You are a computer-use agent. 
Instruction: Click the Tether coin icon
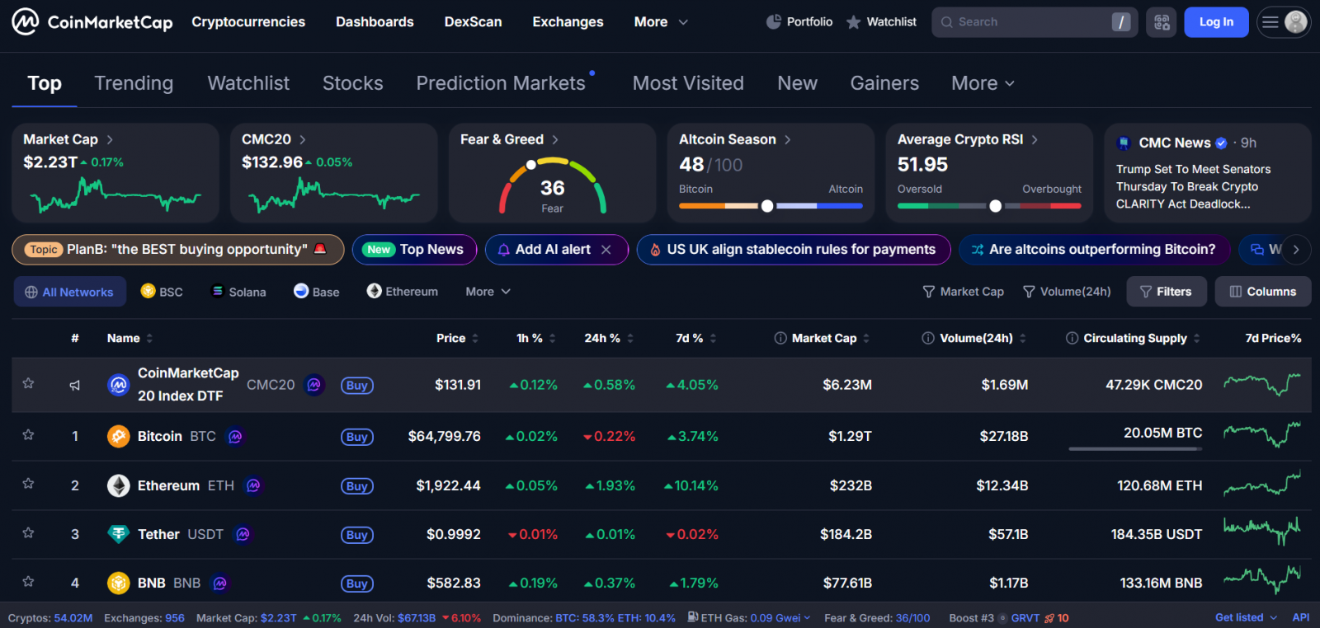119,535
